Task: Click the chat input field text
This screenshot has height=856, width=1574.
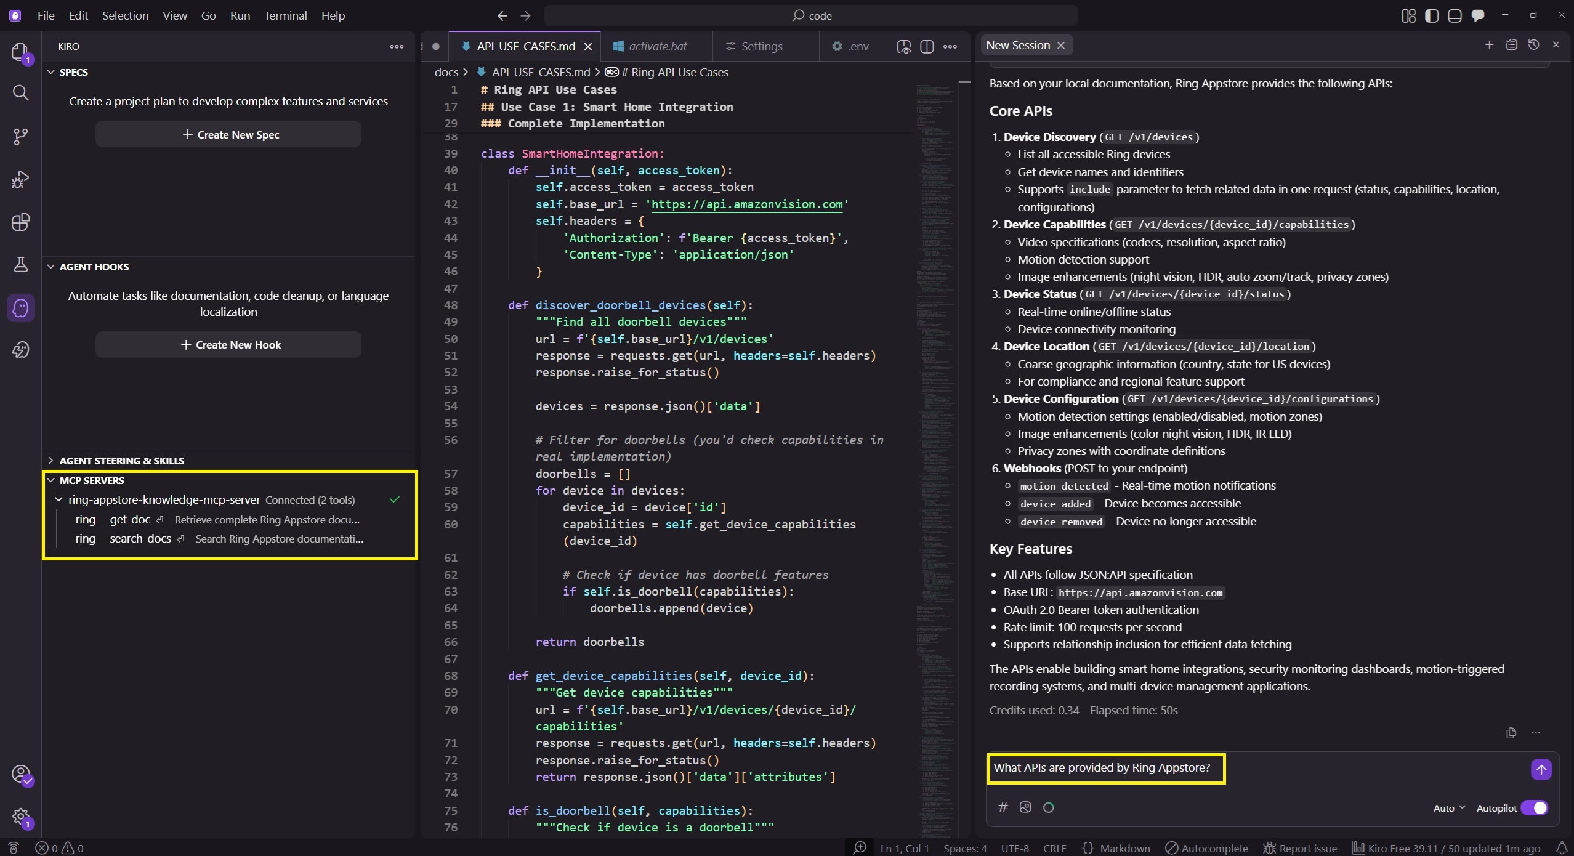Action: pos(1102,768)
